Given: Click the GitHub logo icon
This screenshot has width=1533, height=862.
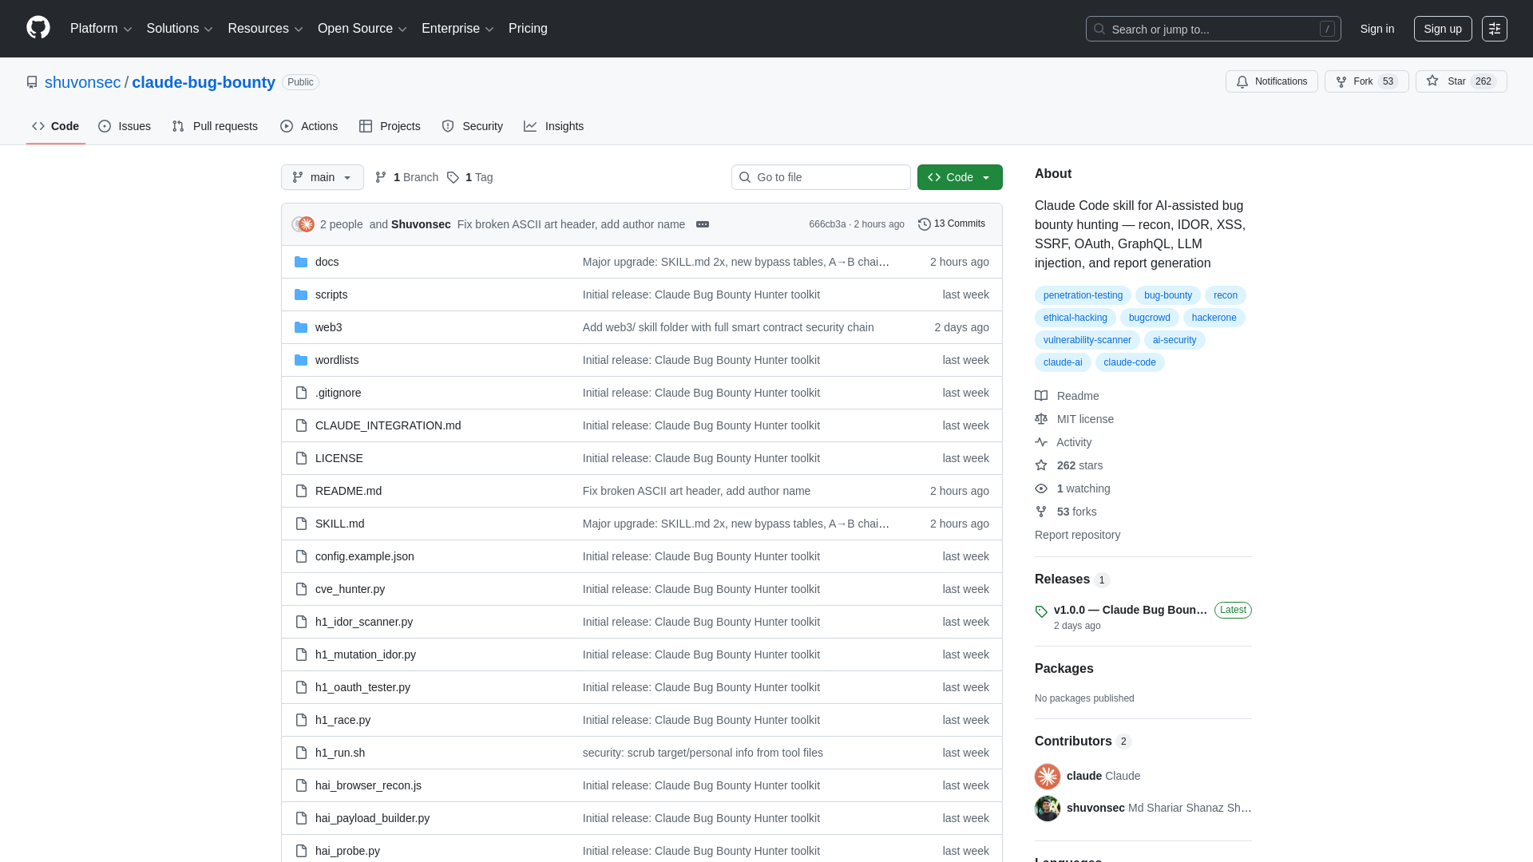Looking at the screenshot, I should [x=38, y=28].
